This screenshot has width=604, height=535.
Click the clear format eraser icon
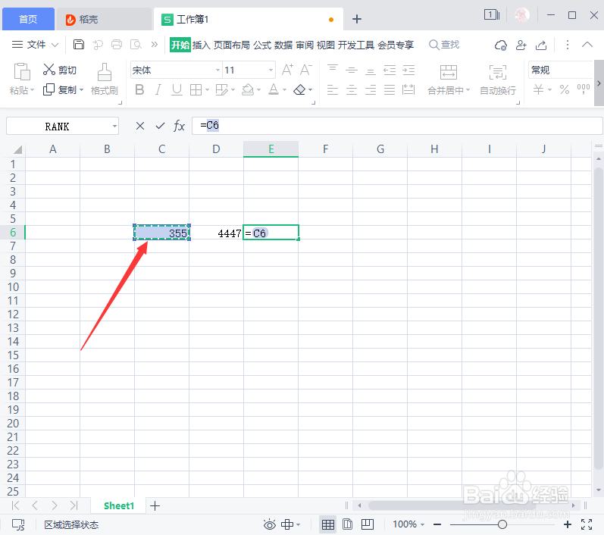pyautogui.click(x=299, y=90)
